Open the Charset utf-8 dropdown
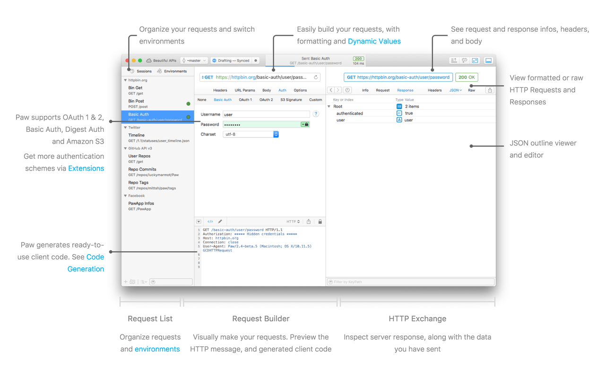Viewport: 605px width, 378px height. [251, 134]
